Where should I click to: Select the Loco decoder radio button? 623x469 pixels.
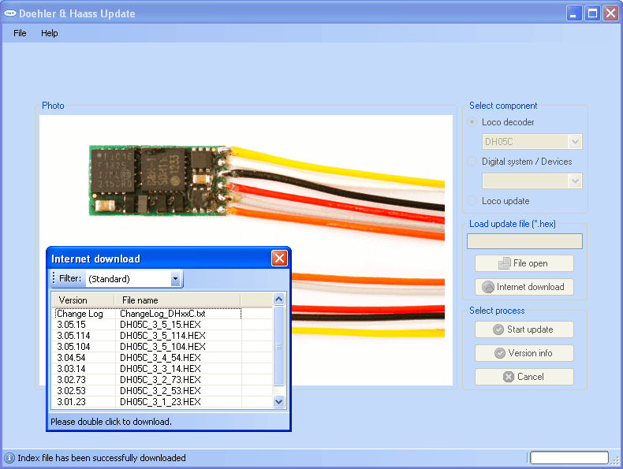pyautogui.click(x=472, y=122)
